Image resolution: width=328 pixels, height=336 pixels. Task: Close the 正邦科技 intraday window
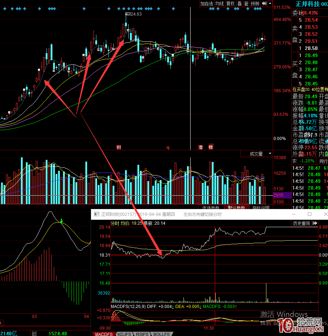click(326, 214)
